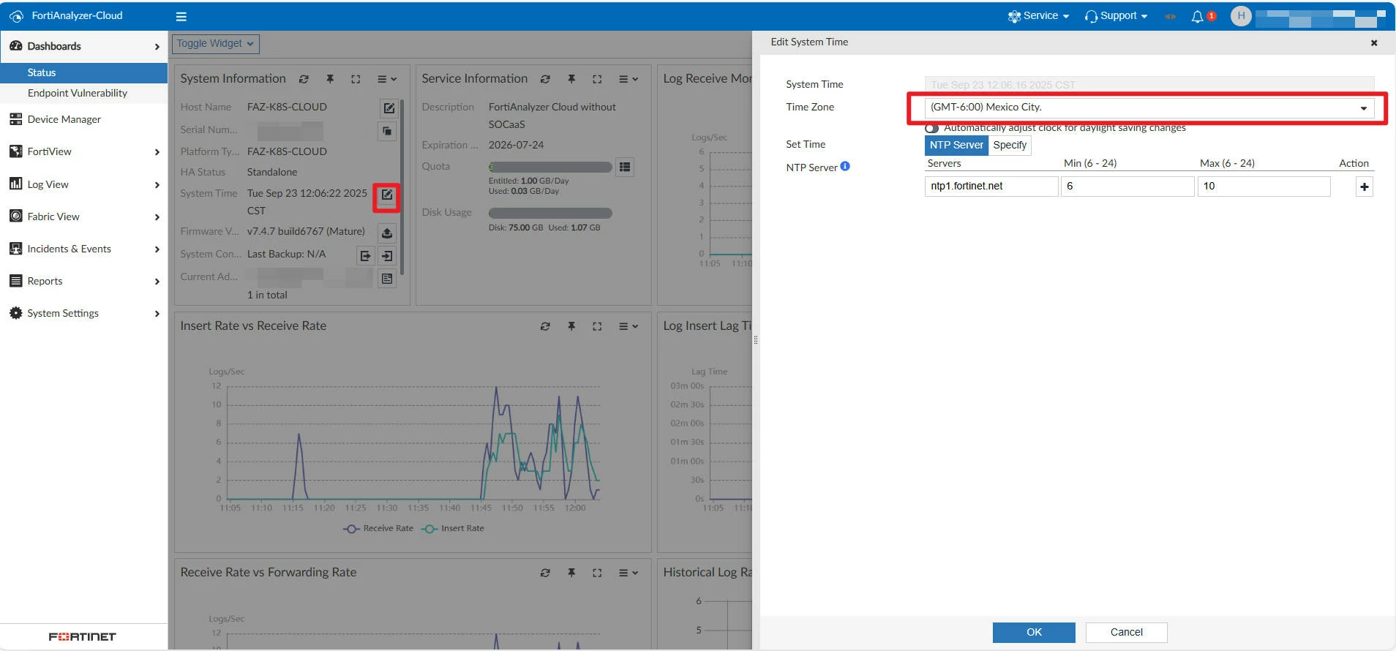The height and width of the screenshot is (651, 1396).
Task: Confirm with the OK button
Action: [x=1034, y=632]
